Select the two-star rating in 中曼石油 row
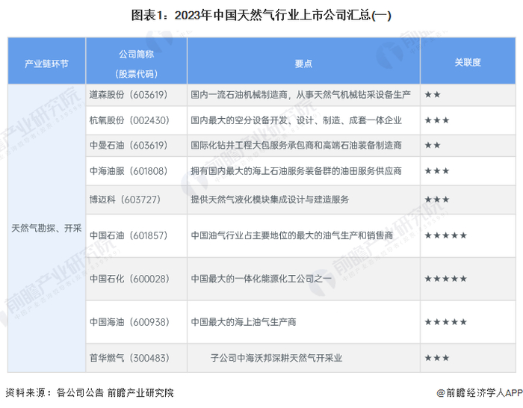 [433, 146]
